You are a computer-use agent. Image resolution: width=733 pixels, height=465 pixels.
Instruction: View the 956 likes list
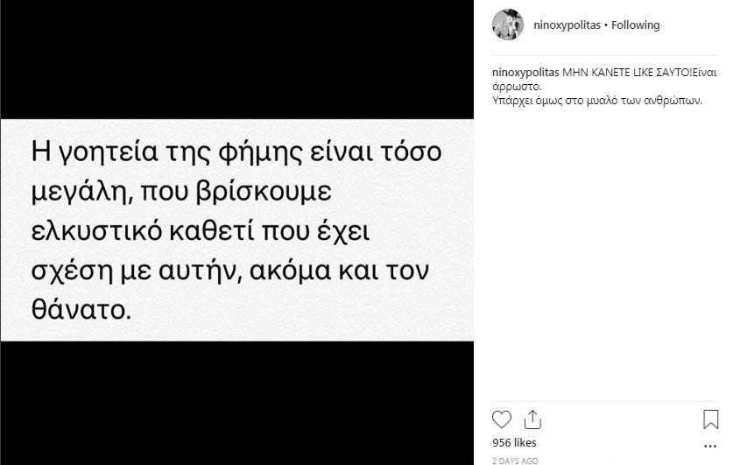(514, 442)
